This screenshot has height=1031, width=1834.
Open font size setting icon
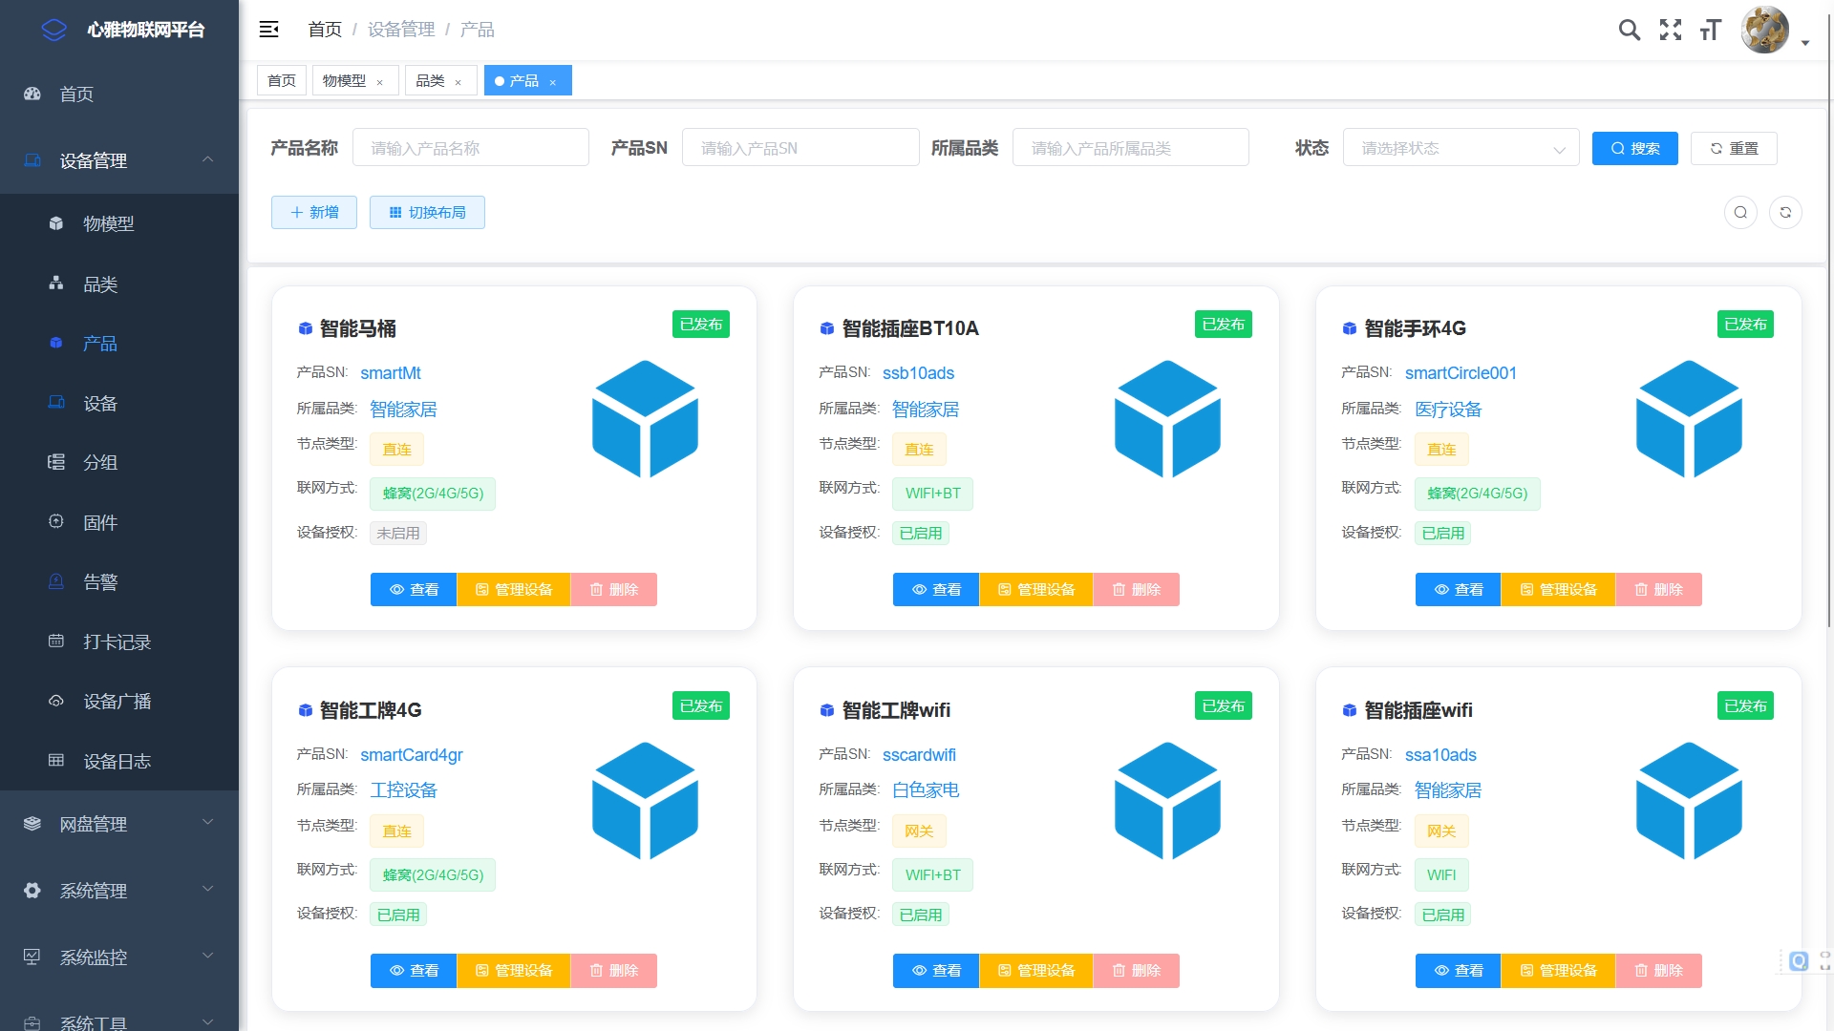(1710, 30)
